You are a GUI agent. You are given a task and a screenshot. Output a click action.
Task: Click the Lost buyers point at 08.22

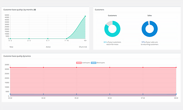[x=176, y=67]
